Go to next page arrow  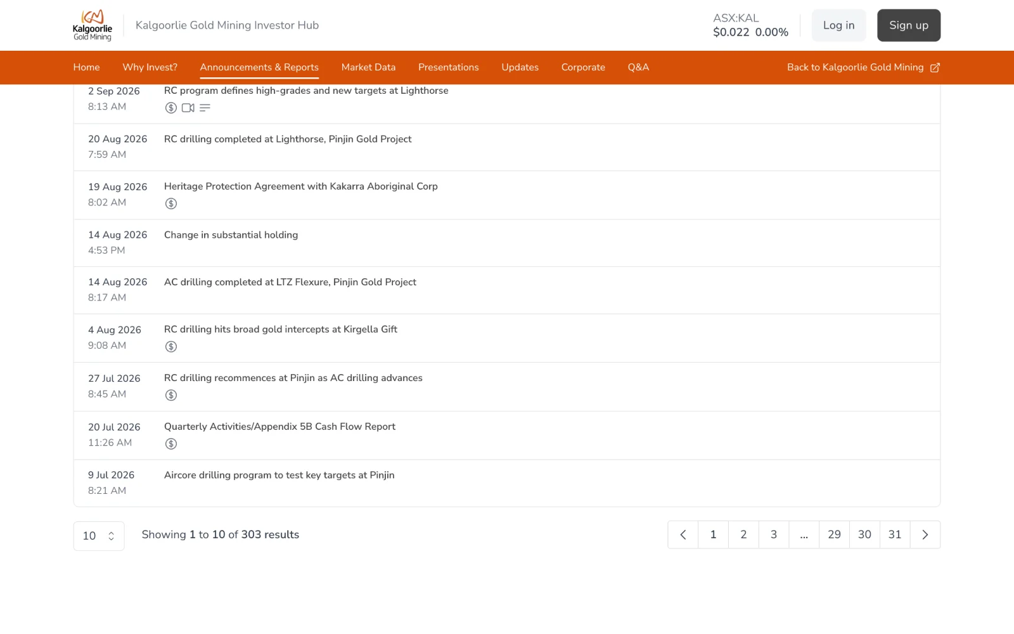pyautogui.click(x=925, y=535)
